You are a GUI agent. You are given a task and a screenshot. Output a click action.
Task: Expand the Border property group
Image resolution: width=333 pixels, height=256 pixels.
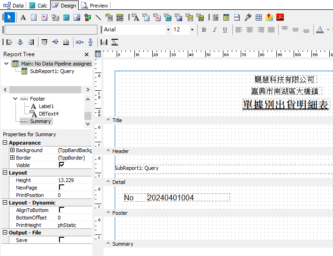coord(12,158)
